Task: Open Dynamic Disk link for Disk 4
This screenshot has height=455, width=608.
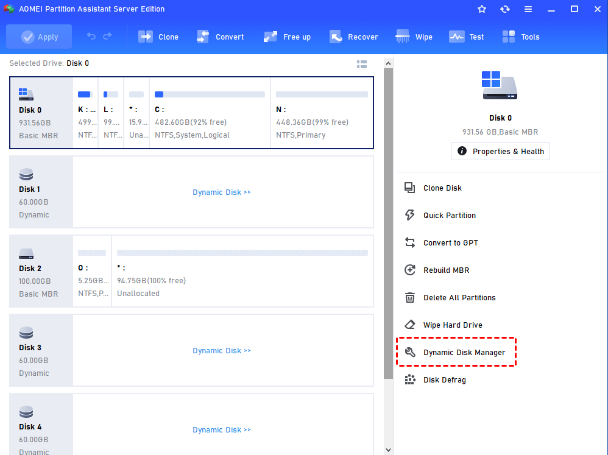Action: click(222, 429)
